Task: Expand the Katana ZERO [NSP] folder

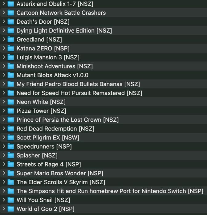Action: (4, 48)
